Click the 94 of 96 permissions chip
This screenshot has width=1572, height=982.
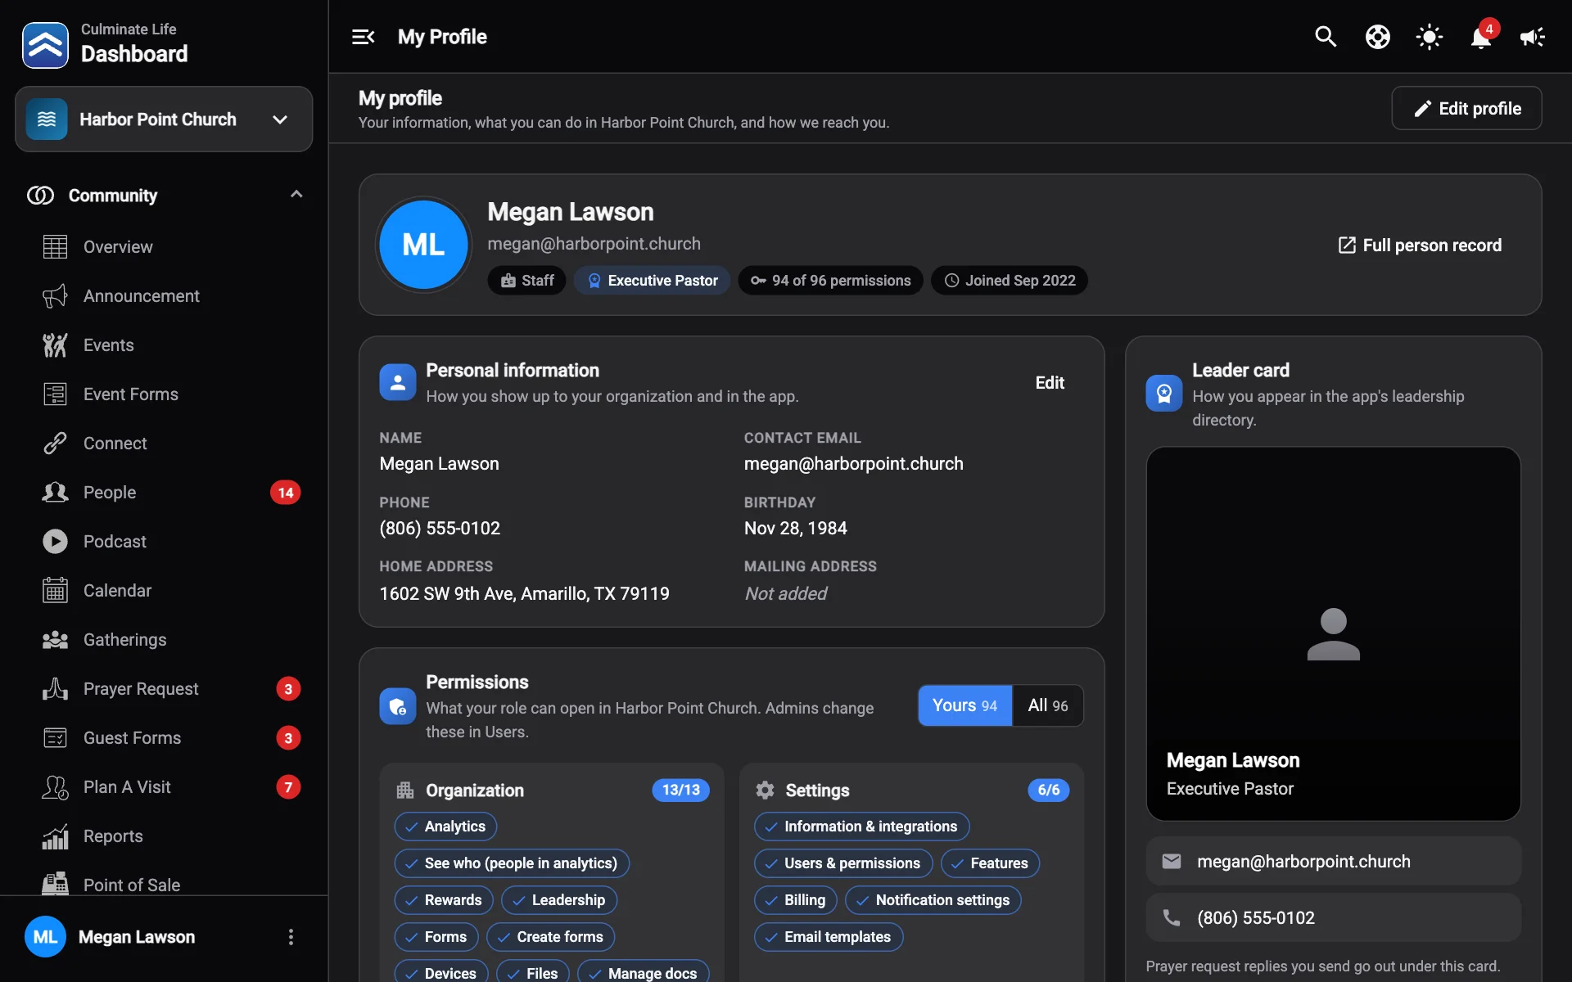tap(830, 281)
